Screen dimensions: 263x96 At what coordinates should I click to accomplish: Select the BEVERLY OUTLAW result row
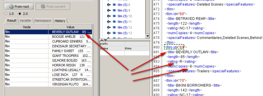point(48,32)
